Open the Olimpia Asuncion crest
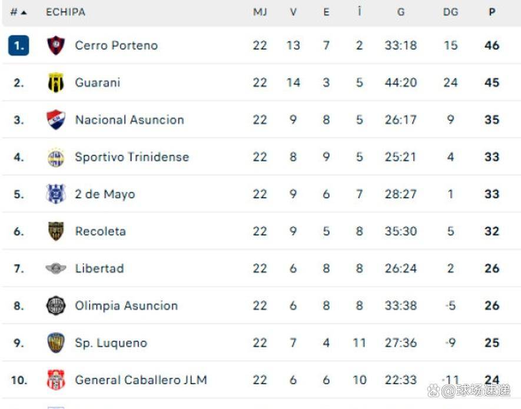The width and height of the screenshot is (521, 409). click(x=56, y=306)
